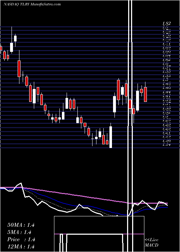Click the 5MA : 1.4 readout
180x252 pixels.
coord(19,232)
